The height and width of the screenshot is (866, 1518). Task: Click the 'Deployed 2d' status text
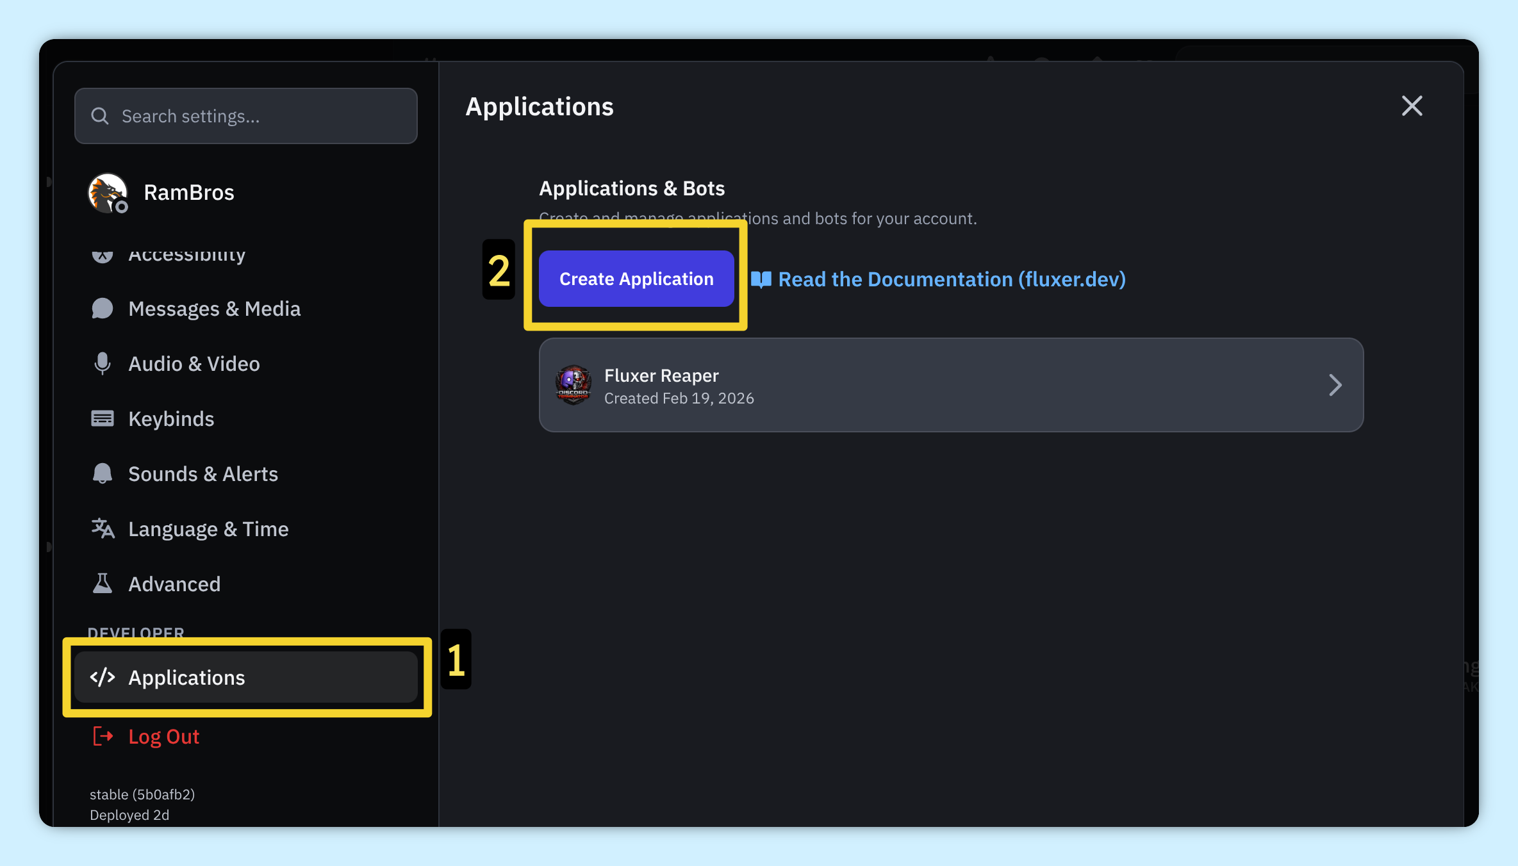tap(129, 815)
